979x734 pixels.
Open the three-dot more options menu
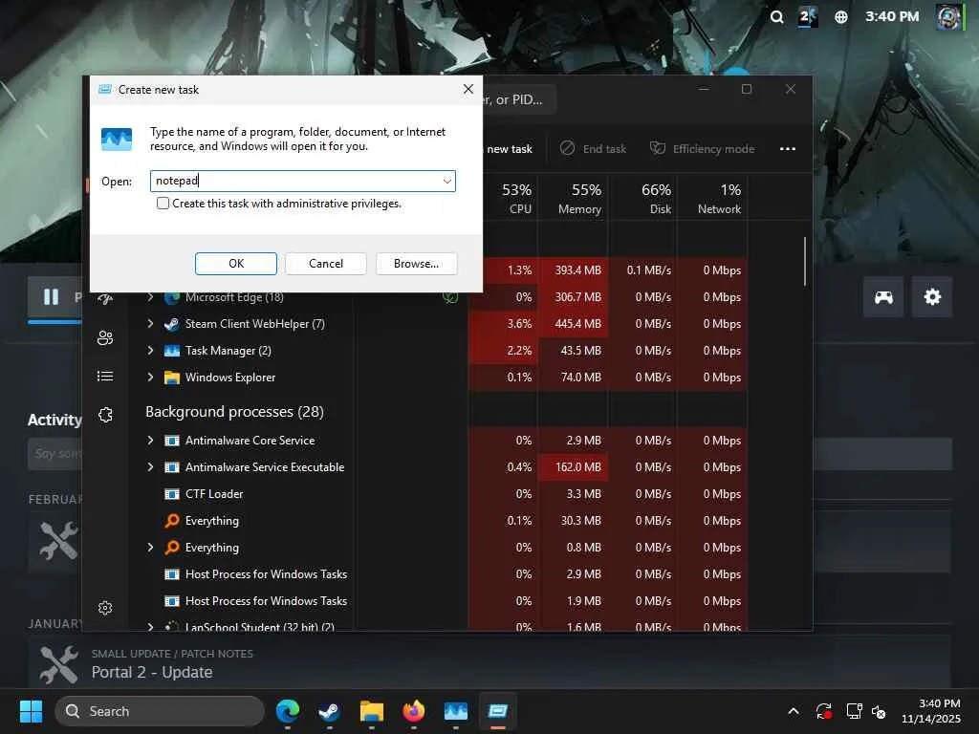[x=788, y=148]
